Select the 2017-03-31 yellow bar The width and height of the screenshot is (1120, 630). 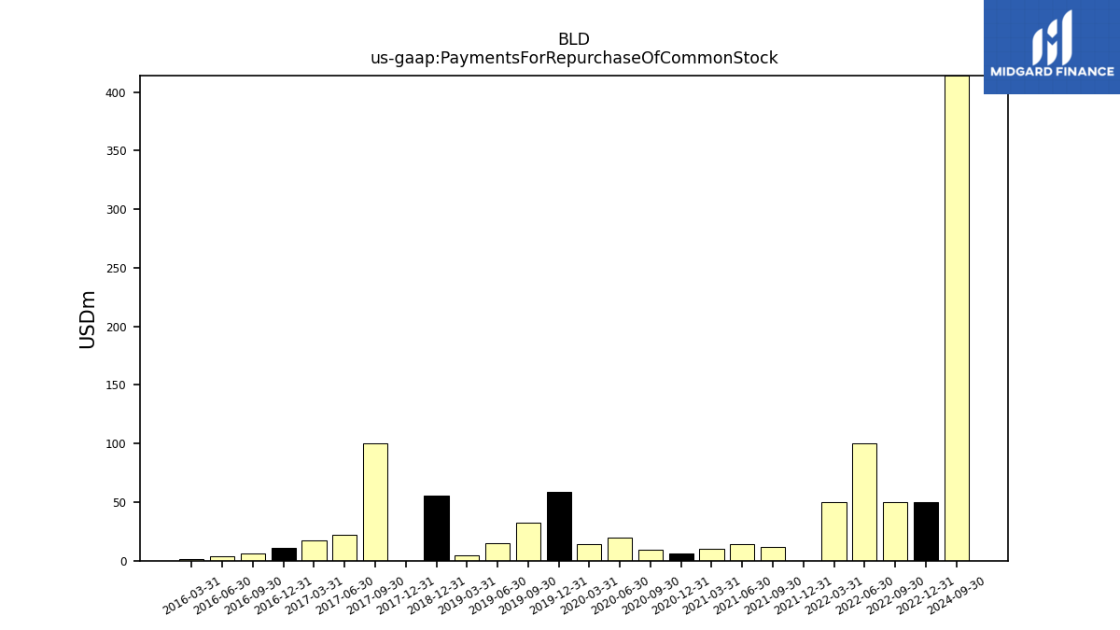[x=315, y=551]
